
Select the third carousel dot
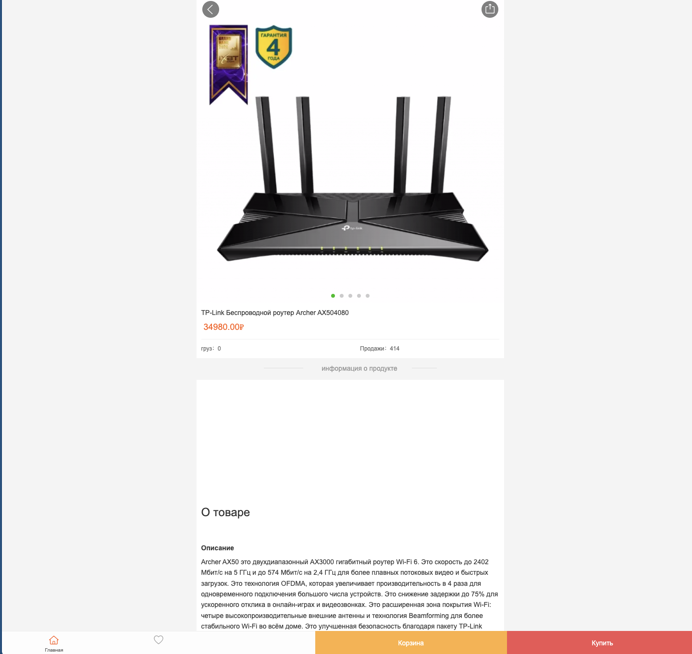point(350,296)
